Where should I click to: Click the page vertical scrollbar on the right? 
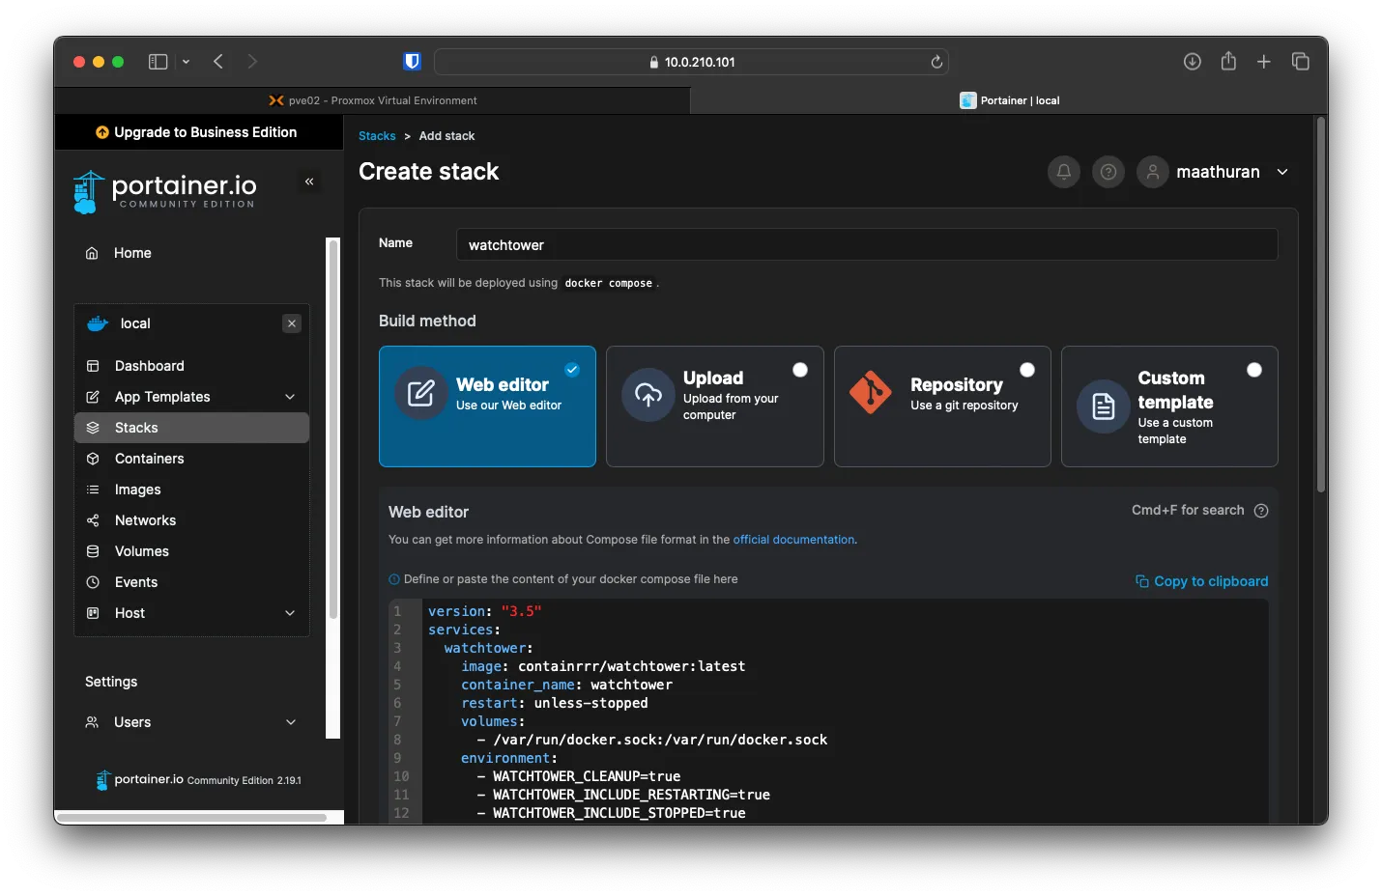[1321, 304]
